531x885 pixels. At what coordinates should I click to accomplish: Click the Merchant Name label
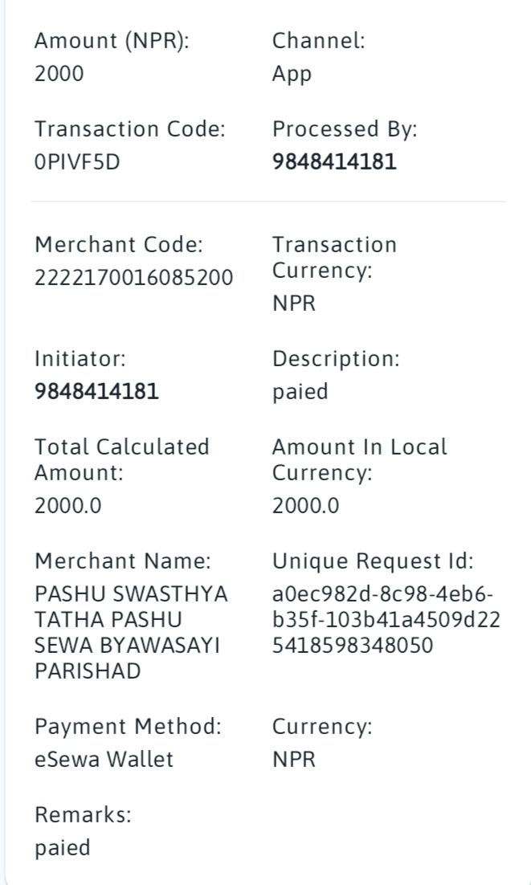pyautogui.click(x=122, y=561)
